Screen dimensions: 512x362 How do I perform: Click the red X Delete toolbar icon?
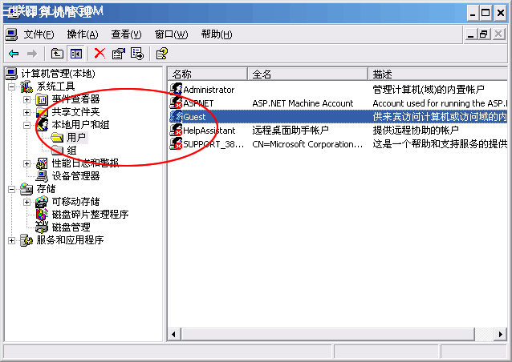click(100, 54)
